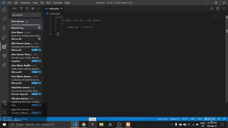This screenshot has width=228, height=128.
Task: Open manage gear for Live Server extension
Action: coord(40,28)
